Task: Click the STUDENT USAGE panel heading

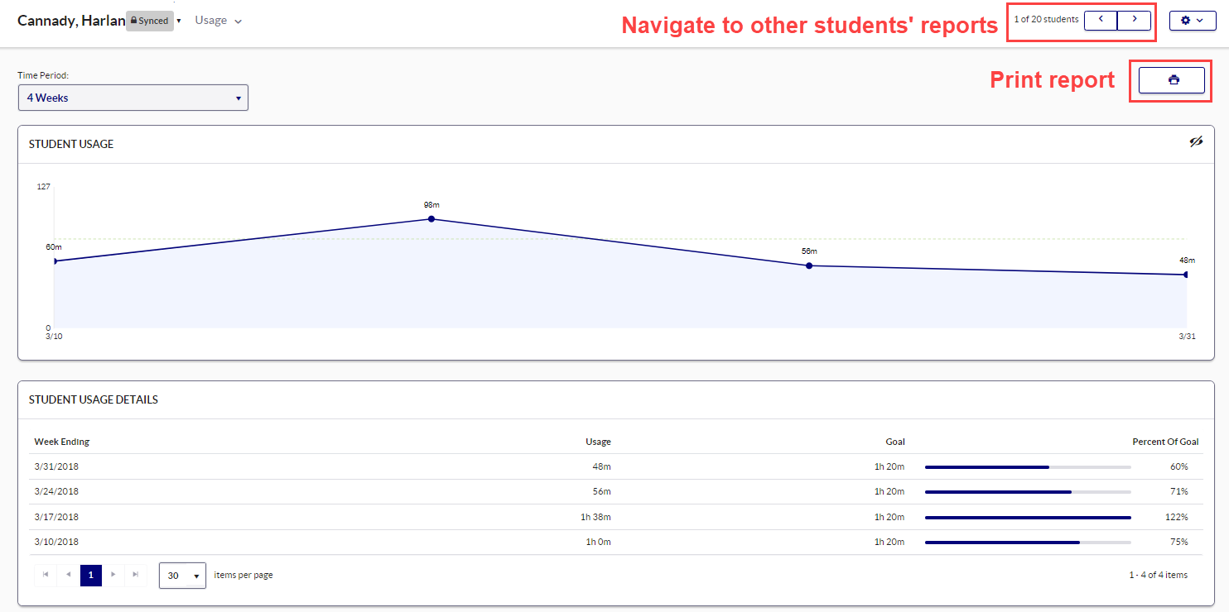Action: coord(71,144)
